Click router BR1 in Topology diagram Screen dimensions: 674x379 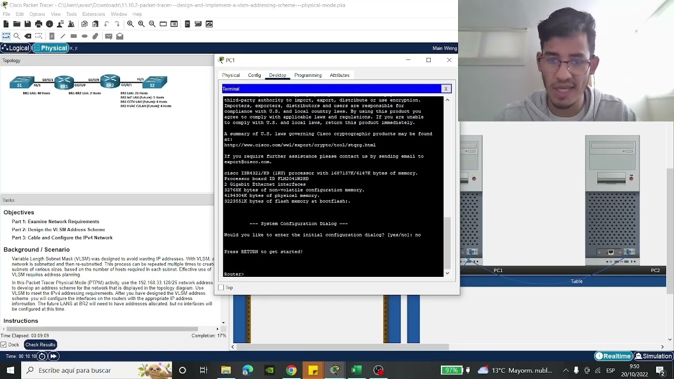(x=64, y=83)
